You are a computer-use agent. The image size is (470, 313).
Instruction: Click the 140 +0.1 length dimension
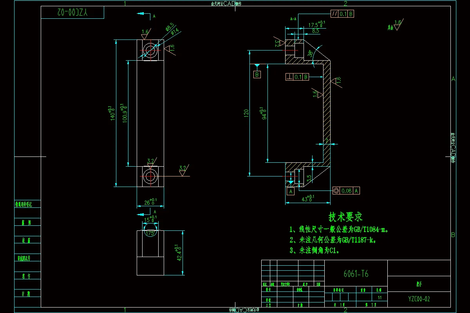point(112,113)
